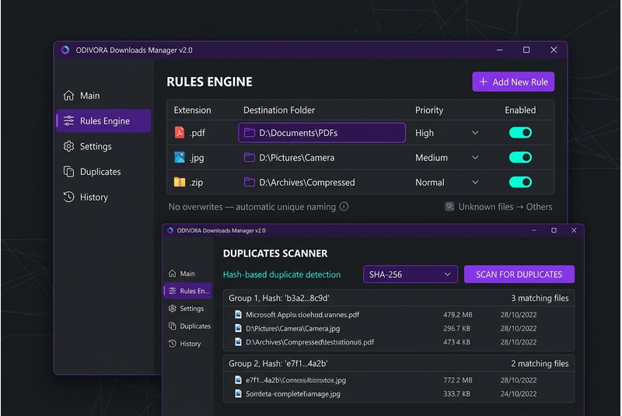Disable the .pdf rule toggle

520,132
